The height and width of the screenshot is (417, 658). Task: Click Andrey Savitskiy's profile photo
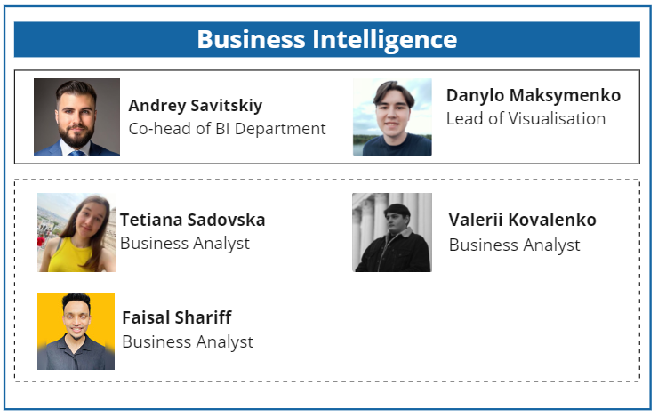[x=76, y=117]
